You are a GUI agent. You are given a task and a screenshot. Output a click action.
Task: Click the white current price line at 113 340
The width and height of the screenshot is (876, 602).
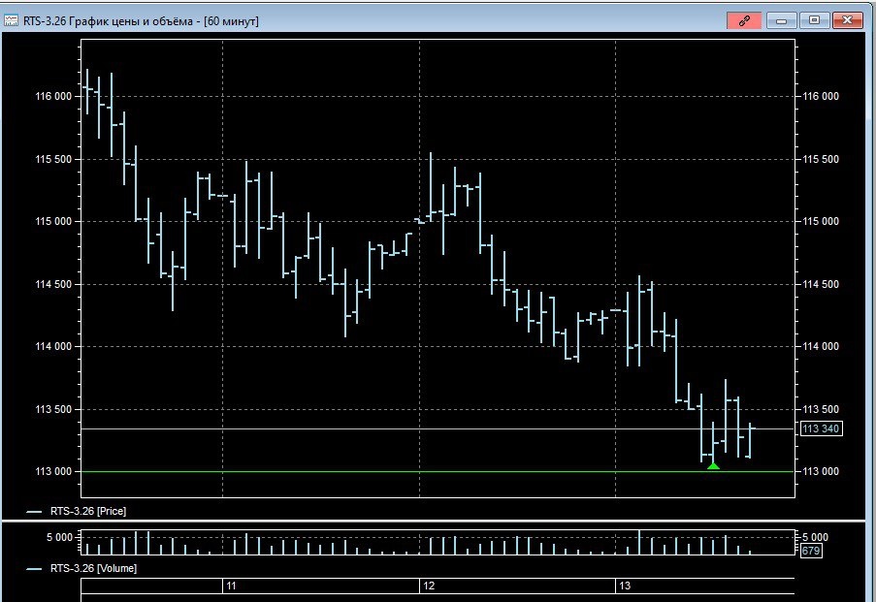[438, 428]
